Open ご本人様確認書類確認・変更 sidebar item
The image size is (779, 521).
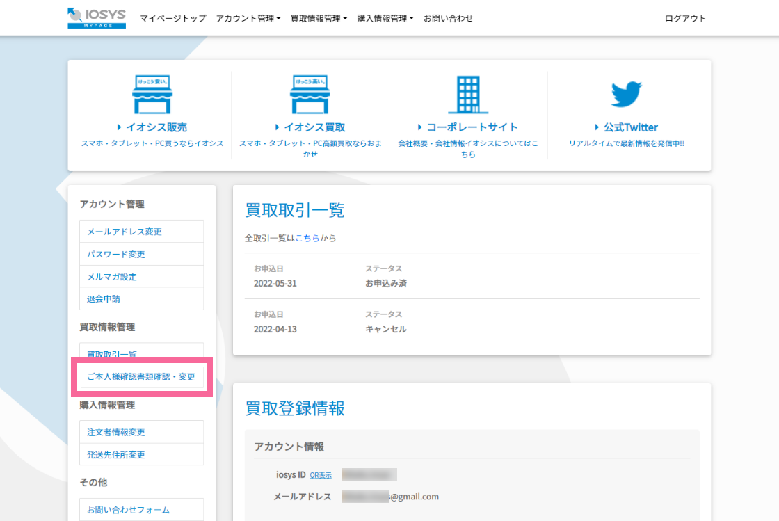click(141, 377)
